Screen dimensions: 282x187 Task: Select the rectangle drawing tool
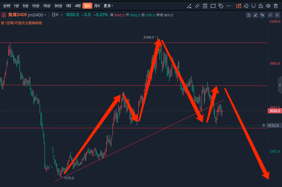point(213,6)
